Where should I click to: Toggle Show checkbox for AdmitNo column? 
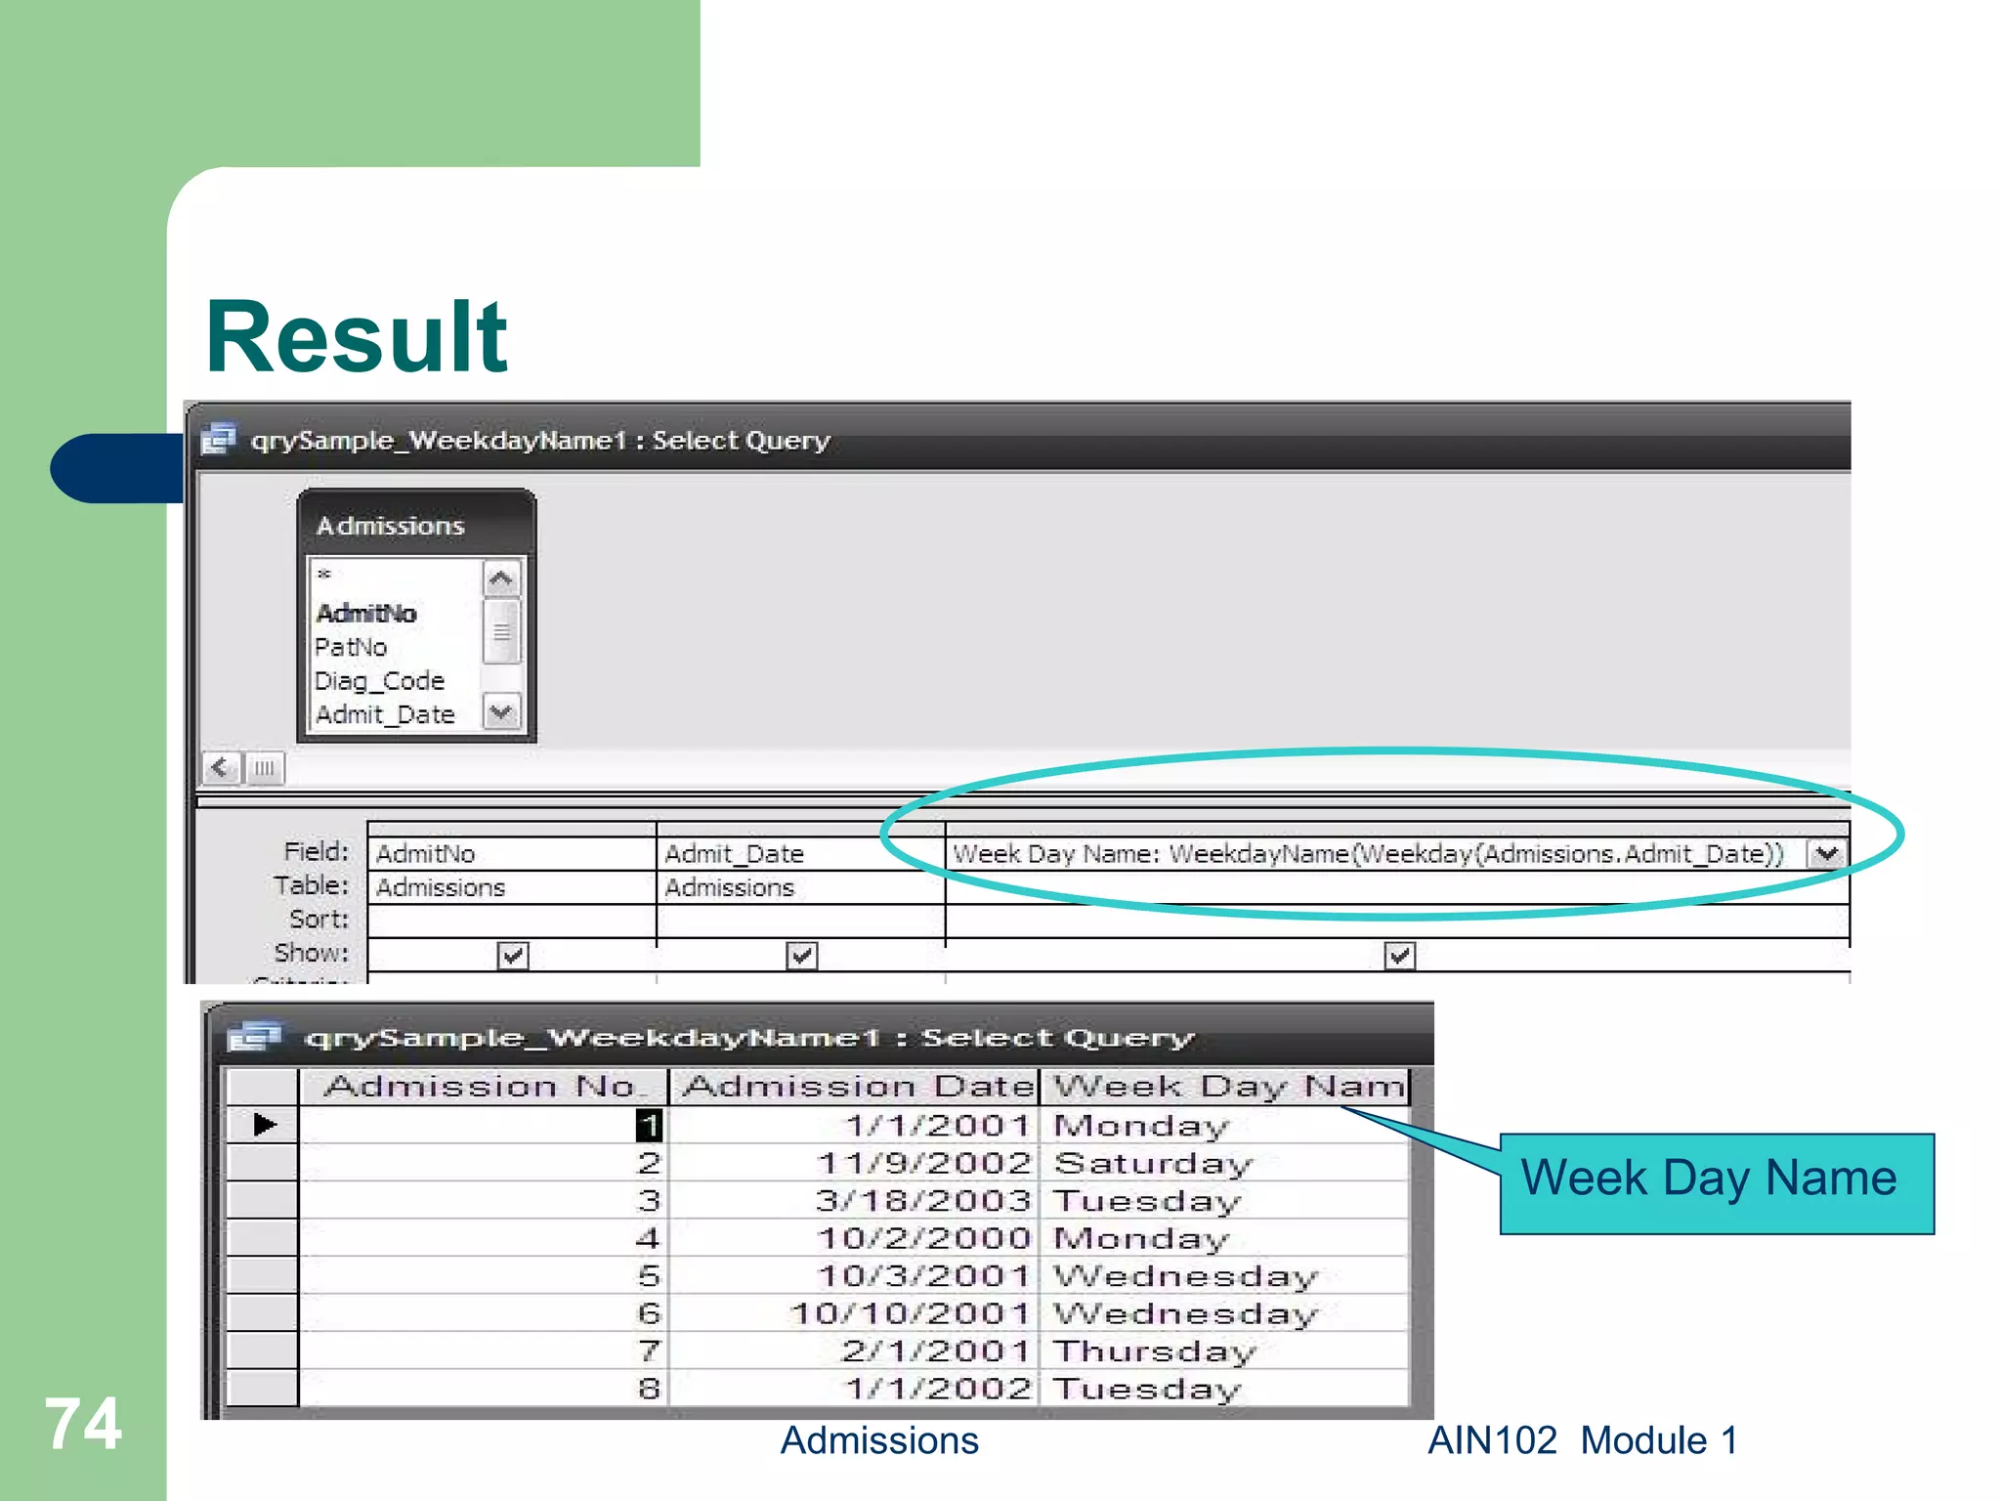[513, 955]
